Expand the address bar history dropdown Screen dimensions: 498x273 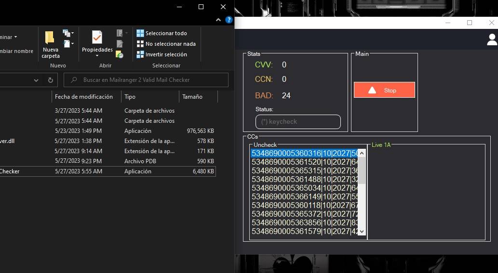coord(36,80)
